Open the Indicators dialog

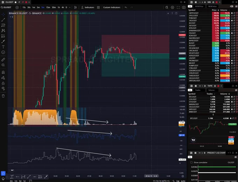click(87, 7)
